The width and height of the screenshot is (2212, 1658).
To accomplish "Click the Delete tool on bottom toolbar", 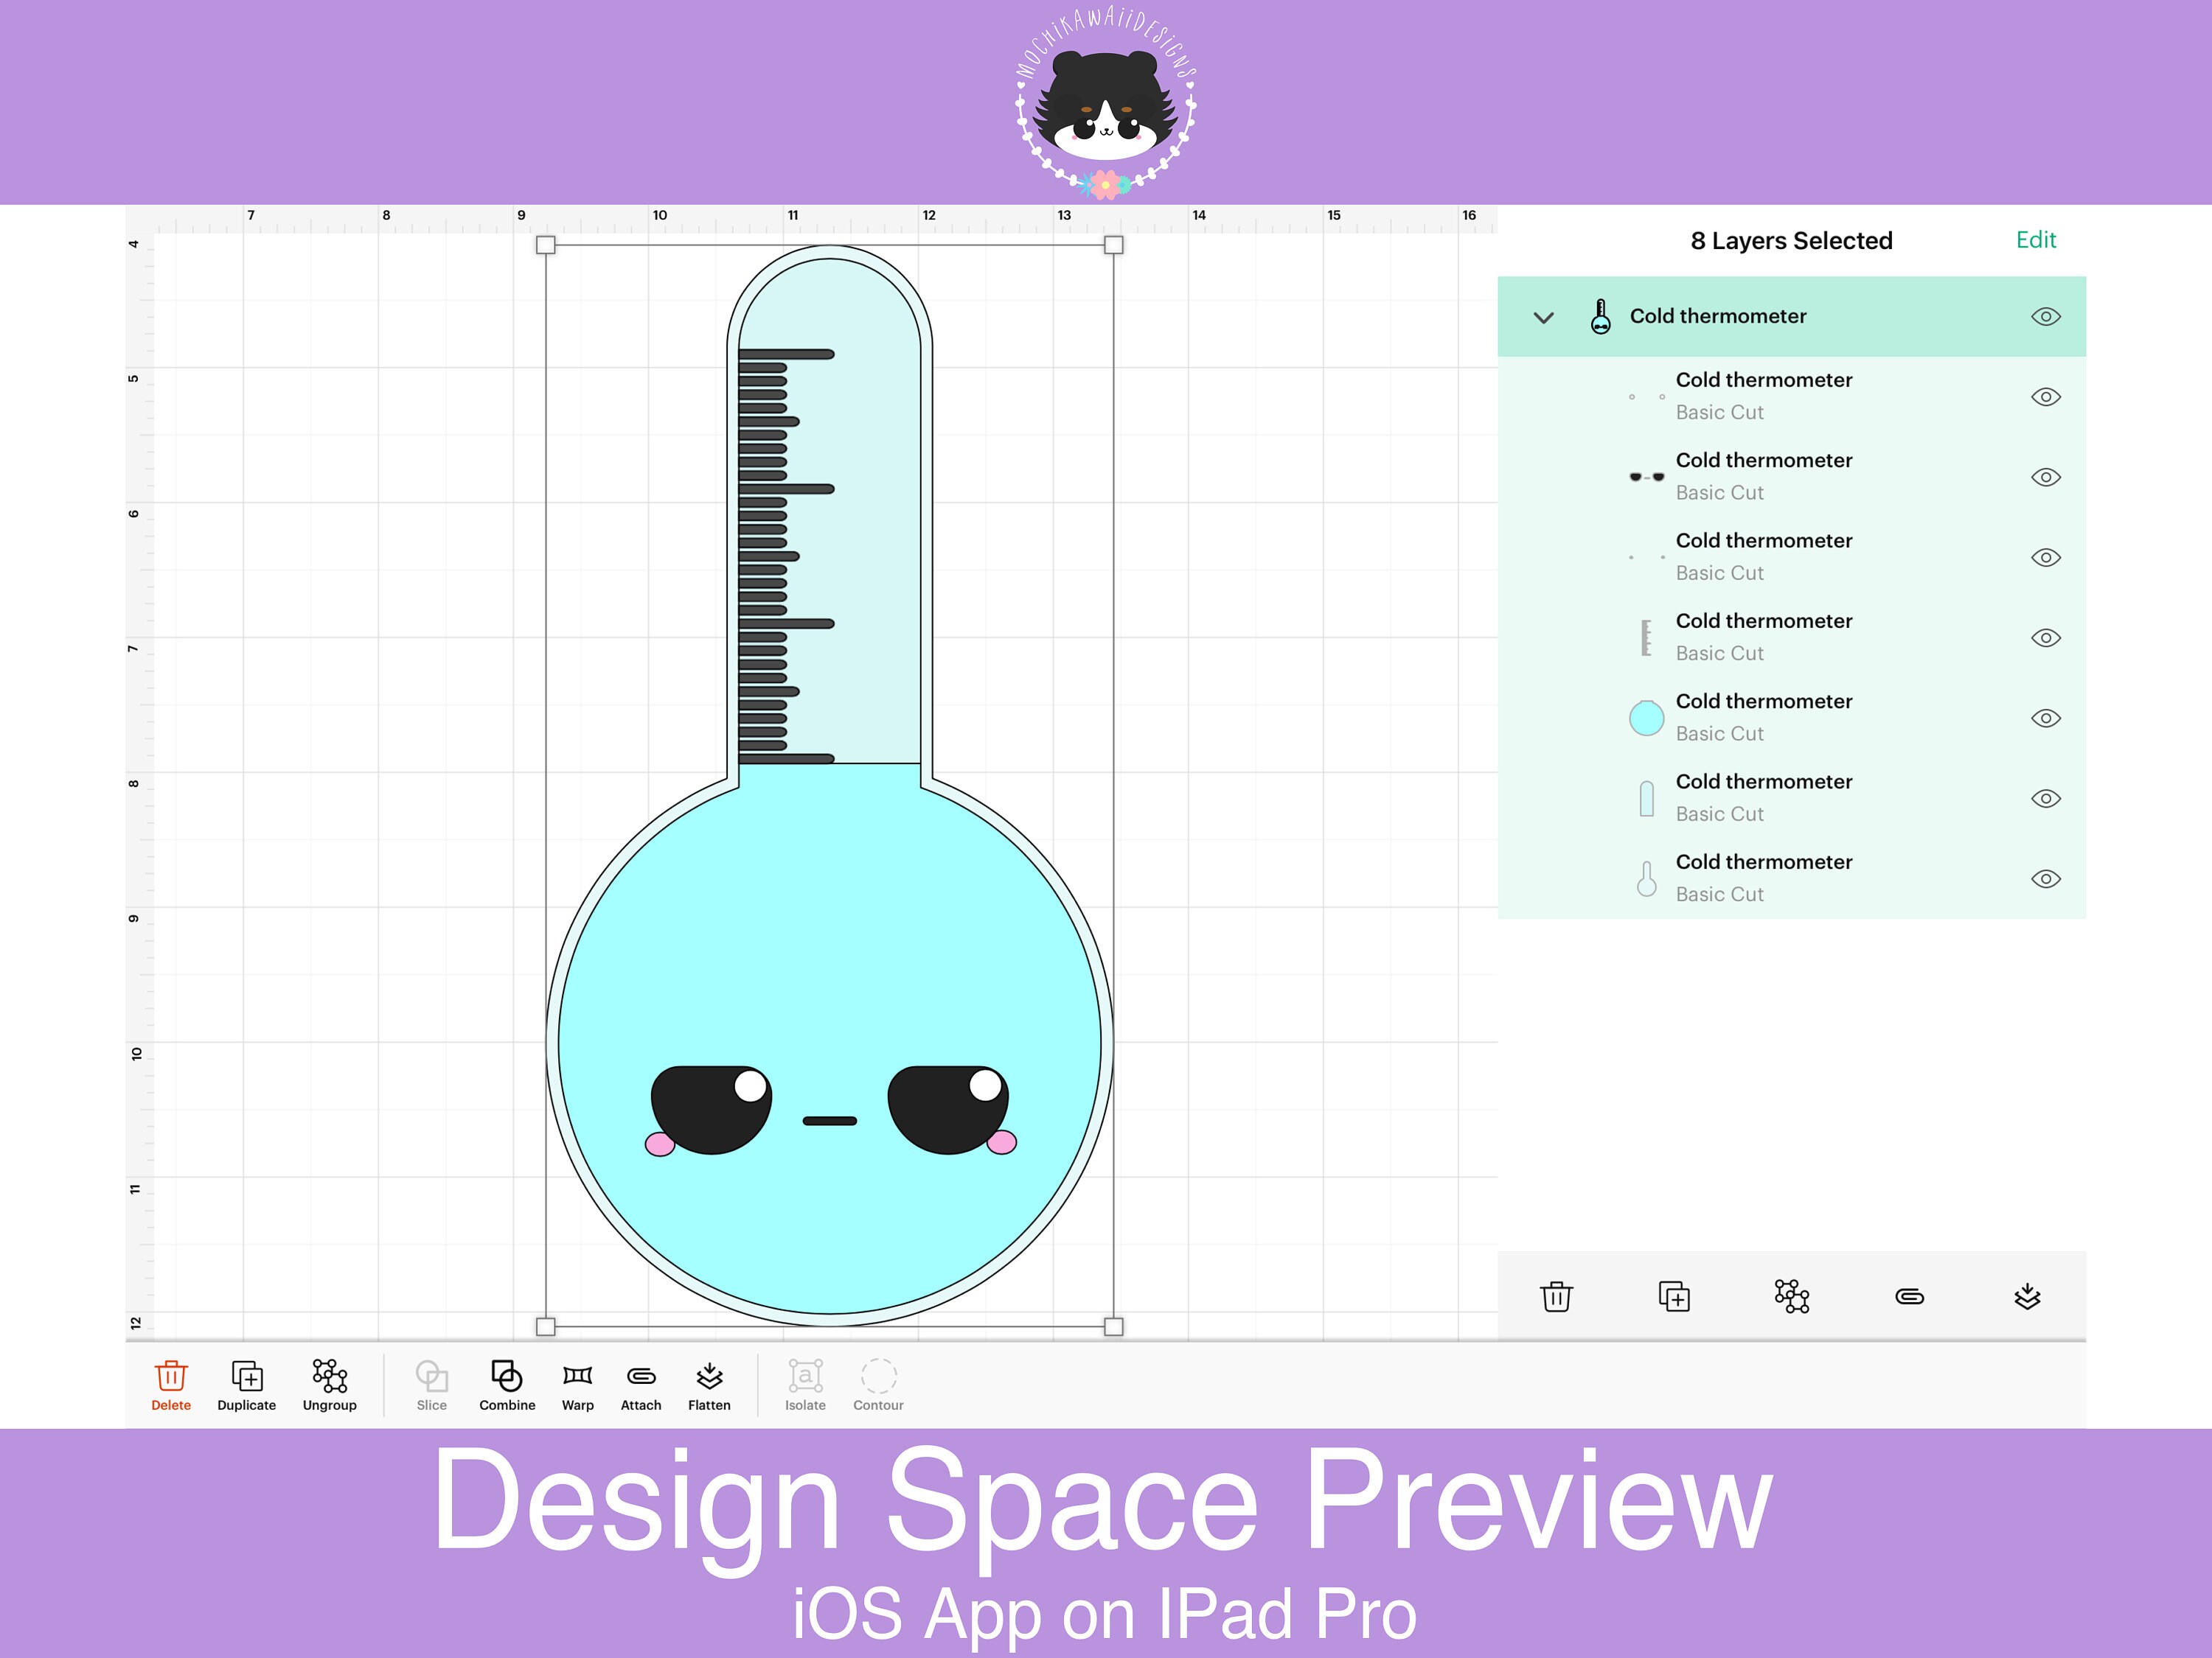I will pos(170,1384).
